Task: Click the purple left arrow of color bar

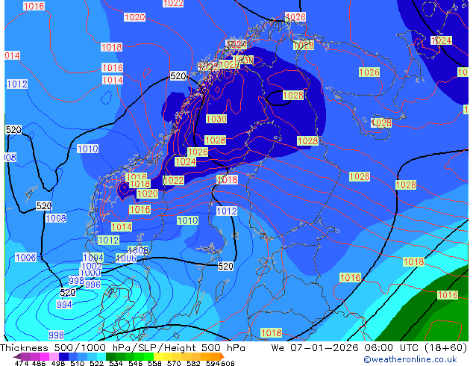Action: [x=16, y=356]
